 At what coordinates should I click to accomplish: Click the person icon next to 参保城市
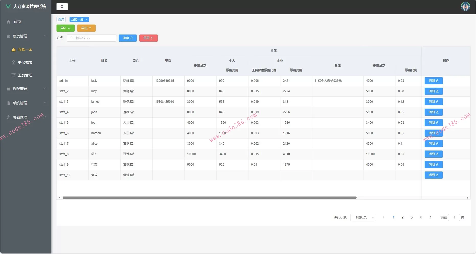click(14, 62)
